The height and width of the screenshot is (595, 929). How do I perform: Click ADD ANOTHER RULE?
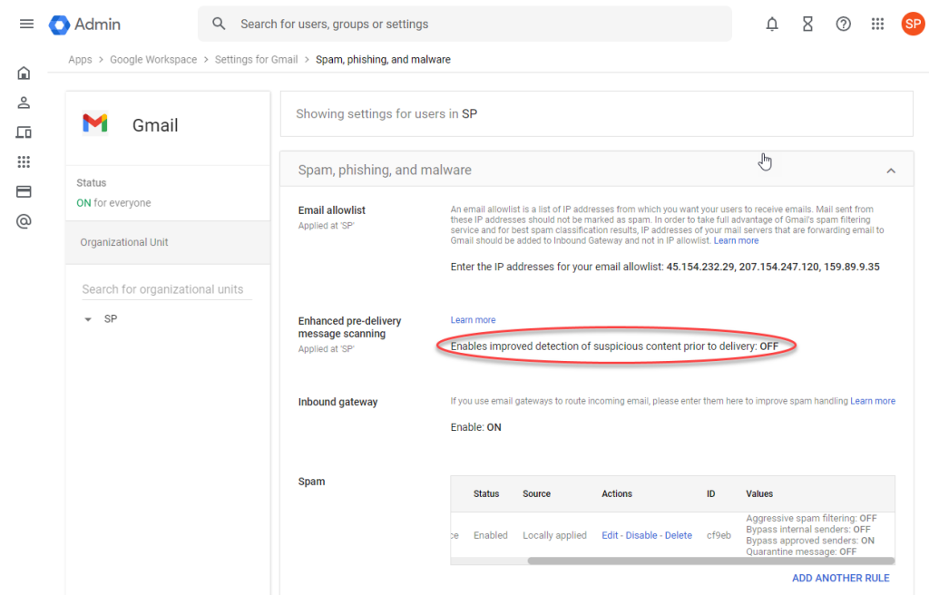coord(840,578)
